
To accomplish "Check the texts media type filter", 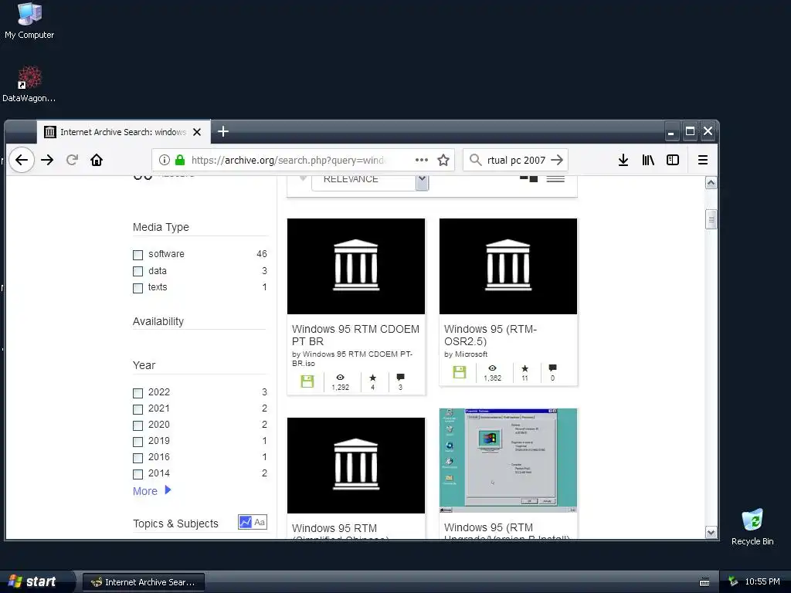I will coord(137,288).
